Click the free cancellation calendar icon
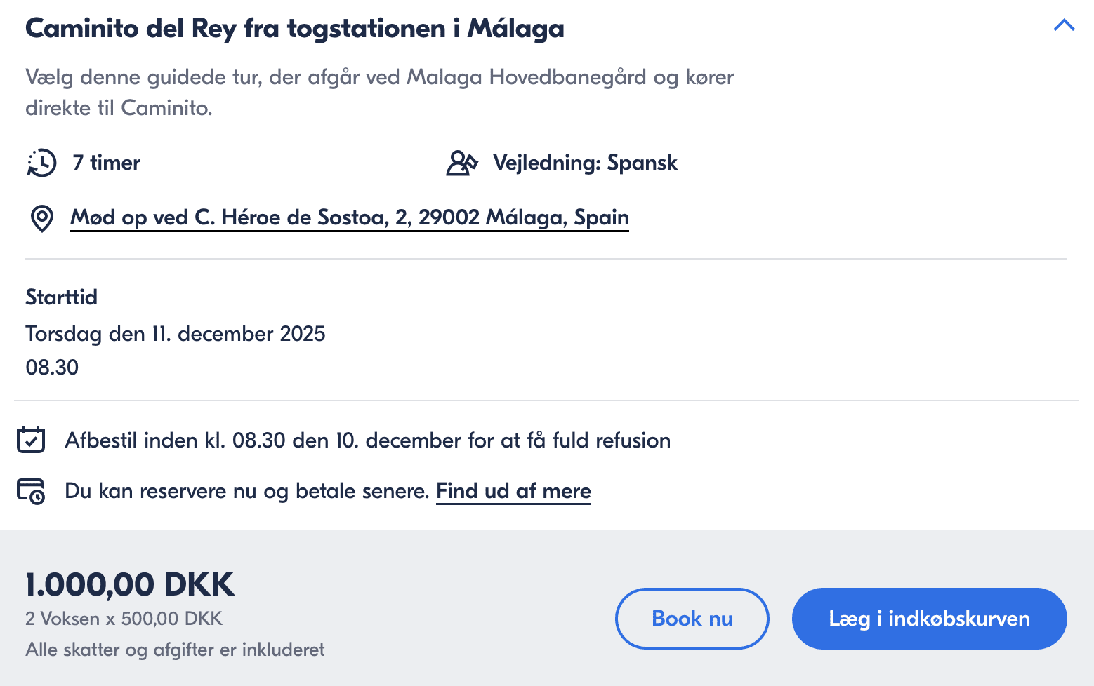 click(31, 440)
